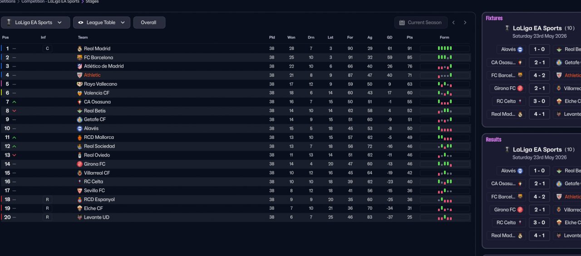Sort table by Pld column header
The height and width of the screenshot is (256, 581).
(x=272, y=37)
